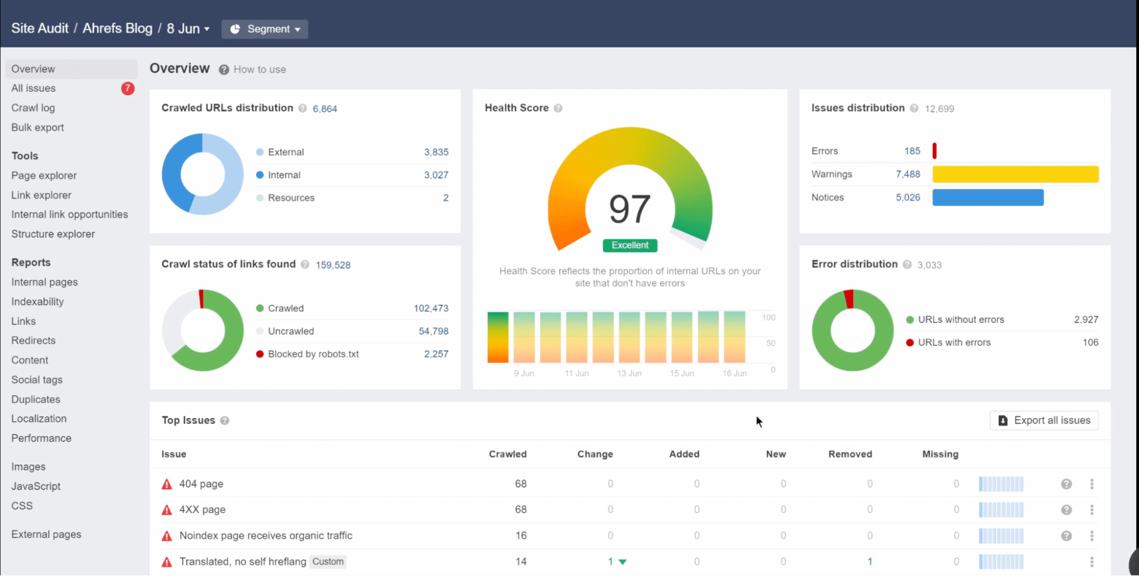Click the download icon inside Export all issues
This screenshot has height=576, width=1139.
click(1003, 420)
